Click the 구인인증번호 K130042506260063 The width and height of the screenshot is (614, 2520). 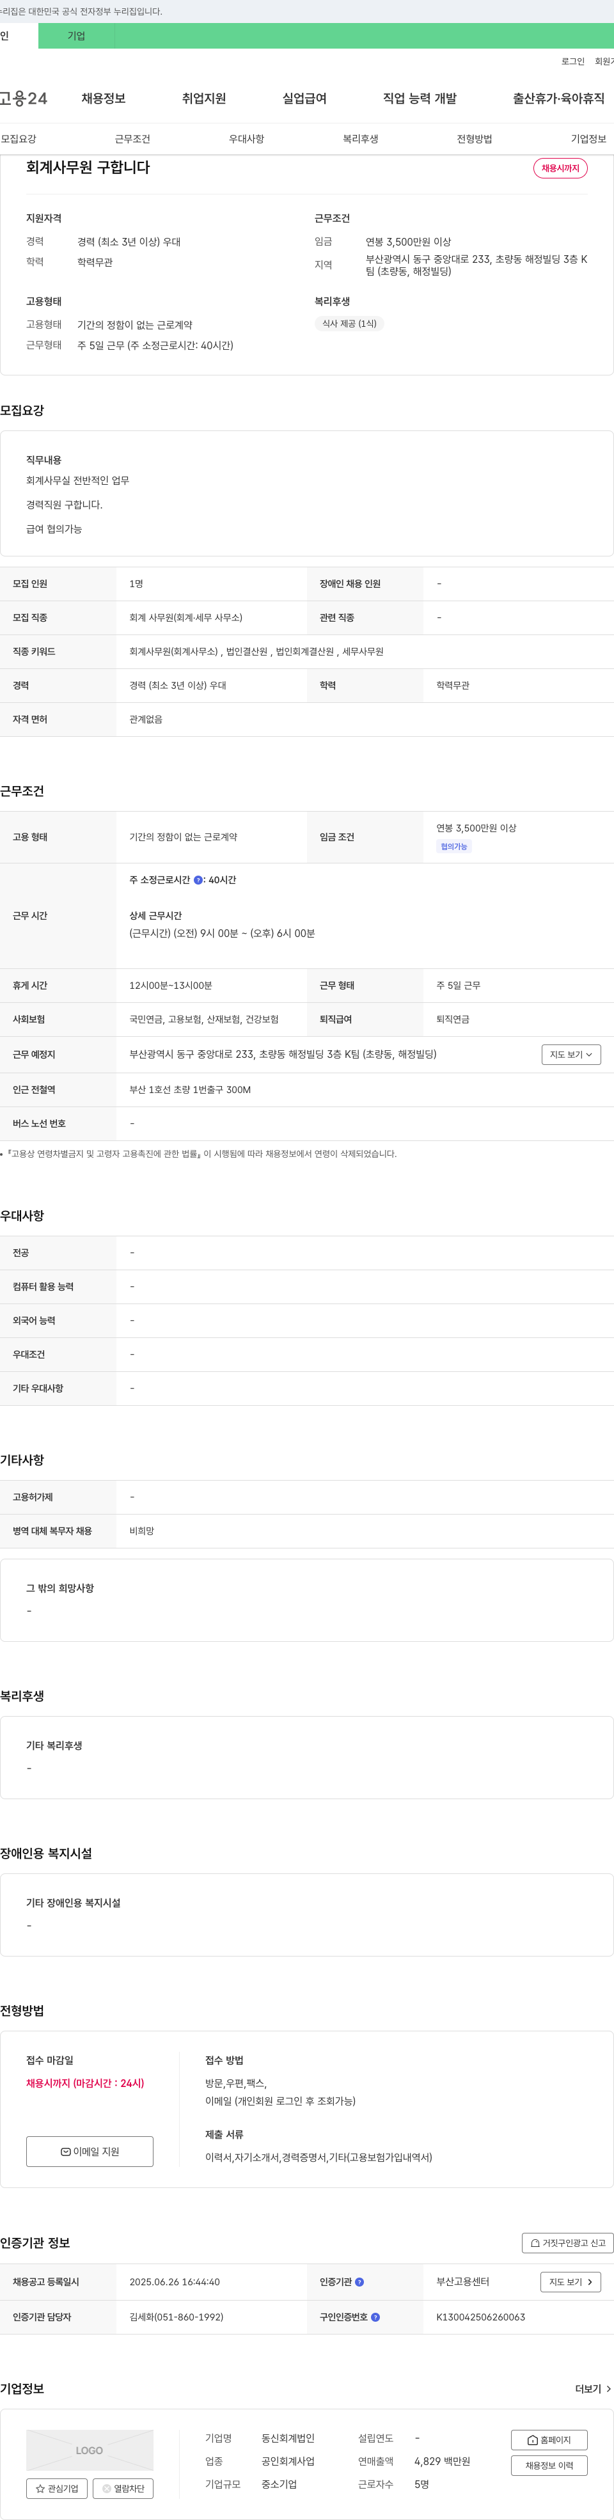[x=480, y=2317]
